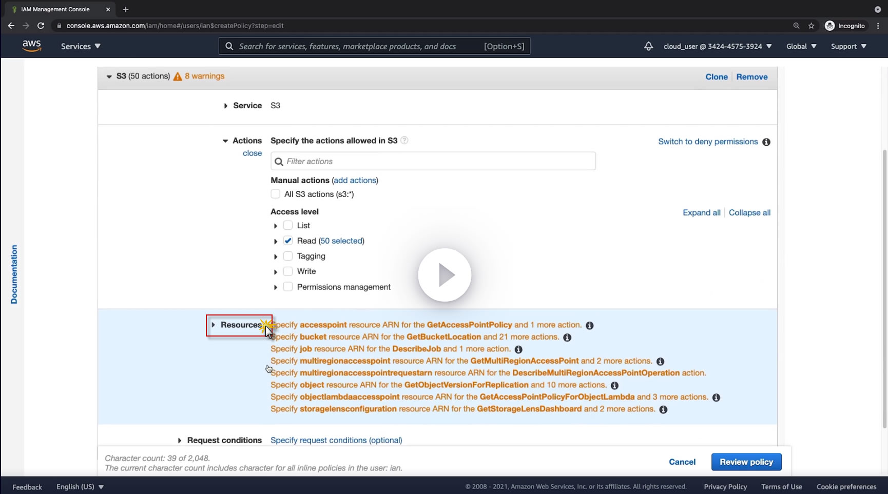This screenshot has width=888, height=494.
Task: Open the Support menu
Action: (848, 46)
